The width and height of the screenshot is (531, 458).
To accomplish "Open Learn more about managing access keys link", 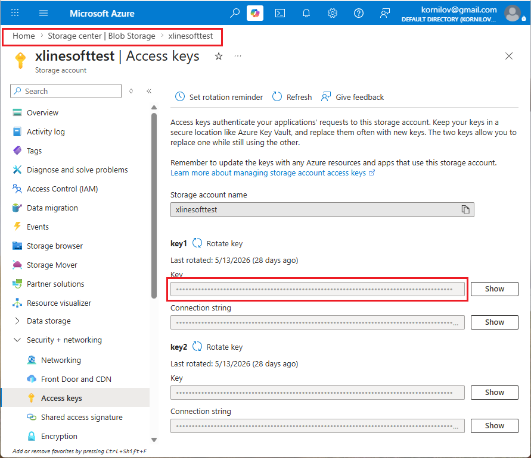I will pyautogui.click(x=272, y=172).
